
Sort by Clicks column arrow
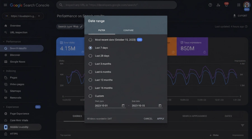click(x=211, y=135)
